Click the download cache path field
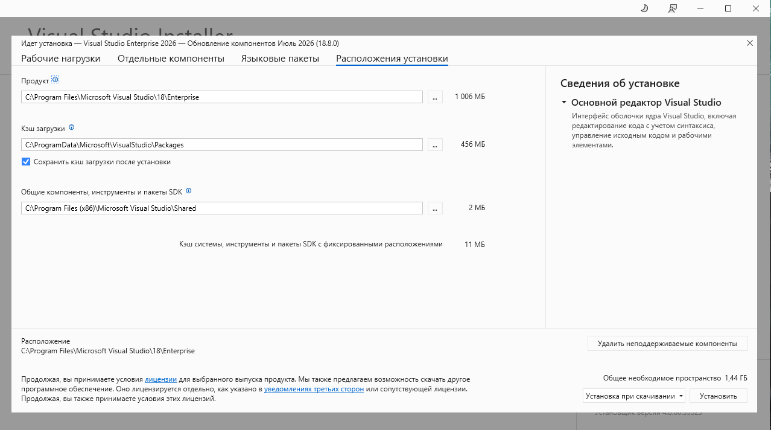 (222, 145)
